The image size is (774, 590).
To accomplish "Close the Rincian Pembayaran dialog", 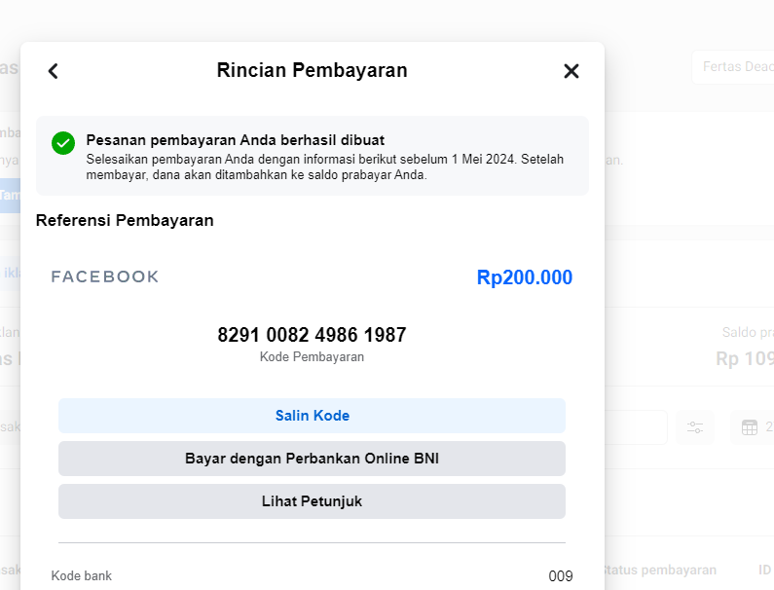I will 571,71.
